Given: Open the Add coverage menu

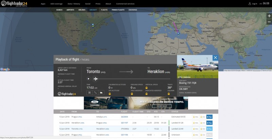Looking at the screenshot, I should (56, 4).
